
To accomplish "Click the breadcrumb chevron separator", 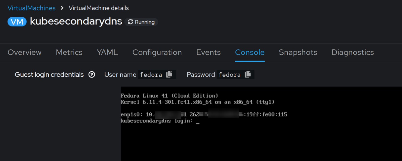I will pos(62,8).
